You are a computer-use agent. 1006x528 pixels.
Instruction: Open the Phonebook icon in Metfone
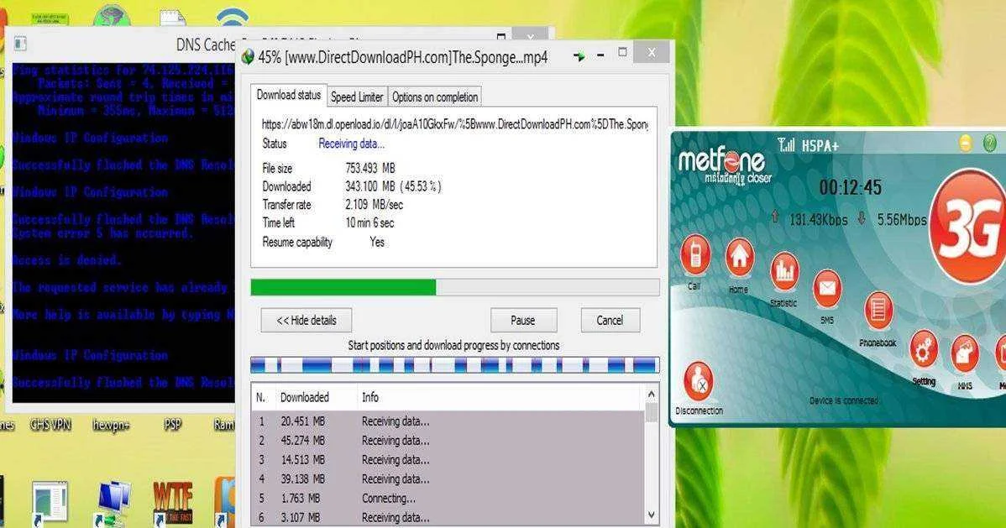[x=878, y=311]
